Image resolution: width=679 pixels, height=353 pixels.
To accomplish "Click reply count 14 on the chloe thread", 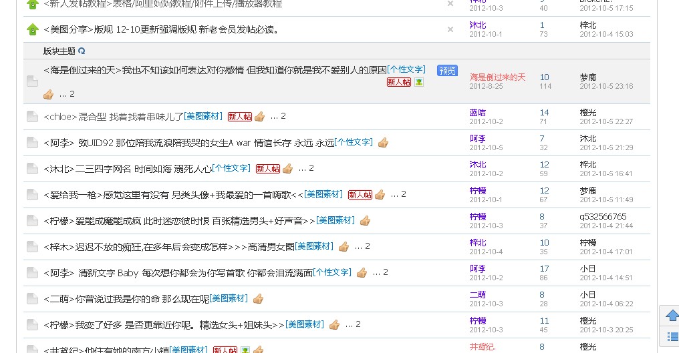I will click(x=544, y=113).
